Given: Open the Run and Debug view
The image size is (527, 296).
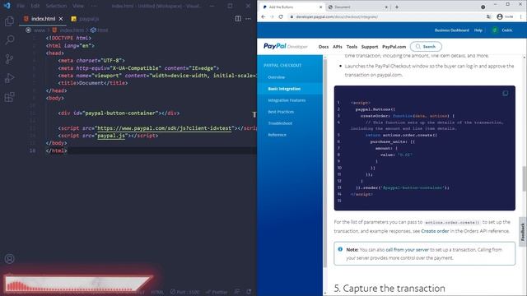Looking at the screenshot, I should [9, 78].
